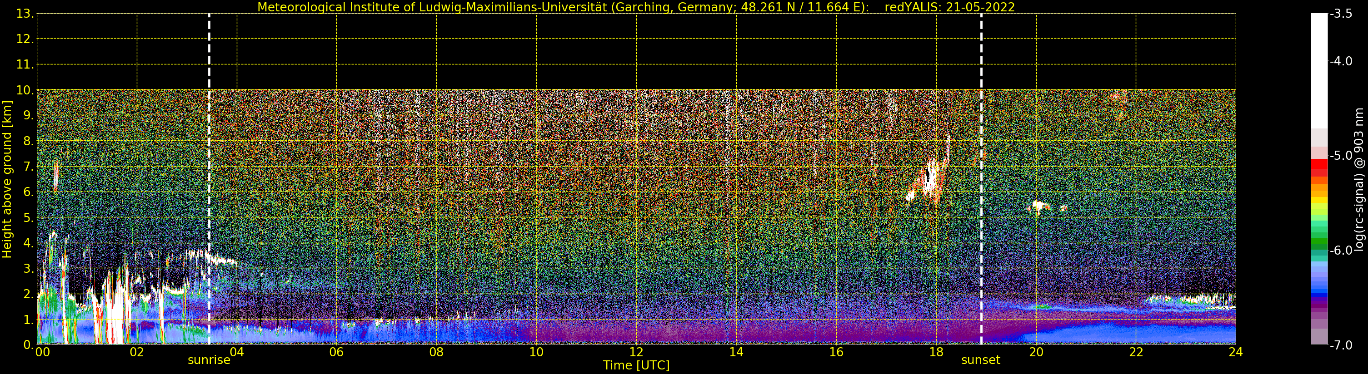The width and height of the screenshot is (1368, 374).
Task: Click the '06' time axis tick label
Action: 337,352
